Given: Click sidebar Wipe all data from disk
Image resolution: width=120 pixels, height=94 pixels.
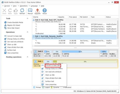Looking at the screenshot, I should click(15, 47).
